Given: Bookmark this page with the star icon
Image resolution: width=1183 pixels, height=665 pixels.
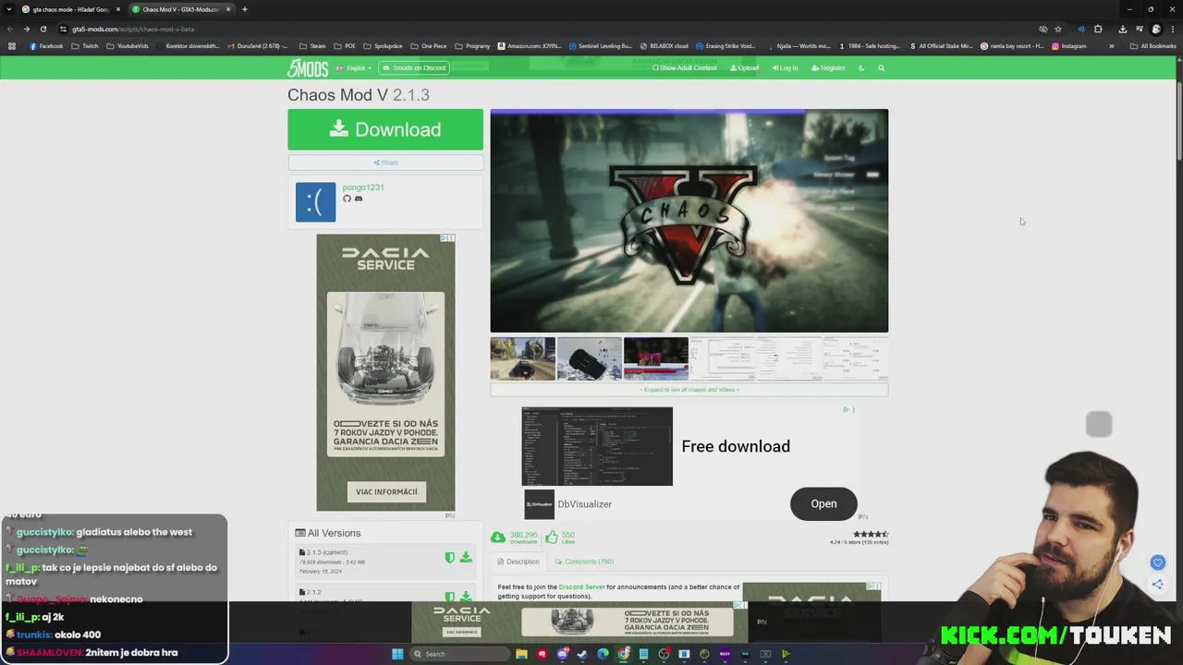Looking at the screenshot, I should [x=1058, y=29].
